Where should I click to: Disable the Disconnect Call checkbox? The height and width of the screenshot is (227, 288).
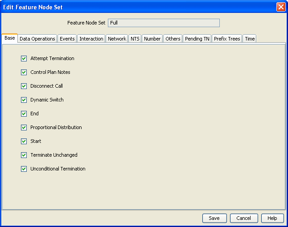coord(24,86)
